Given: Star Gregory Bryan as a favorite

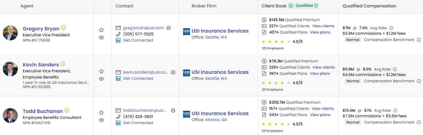Looking at the screenshot, I should 101,30.
